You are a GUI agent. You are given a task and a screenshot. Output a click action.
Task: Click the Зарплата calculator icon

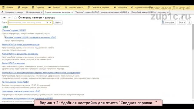33,7
